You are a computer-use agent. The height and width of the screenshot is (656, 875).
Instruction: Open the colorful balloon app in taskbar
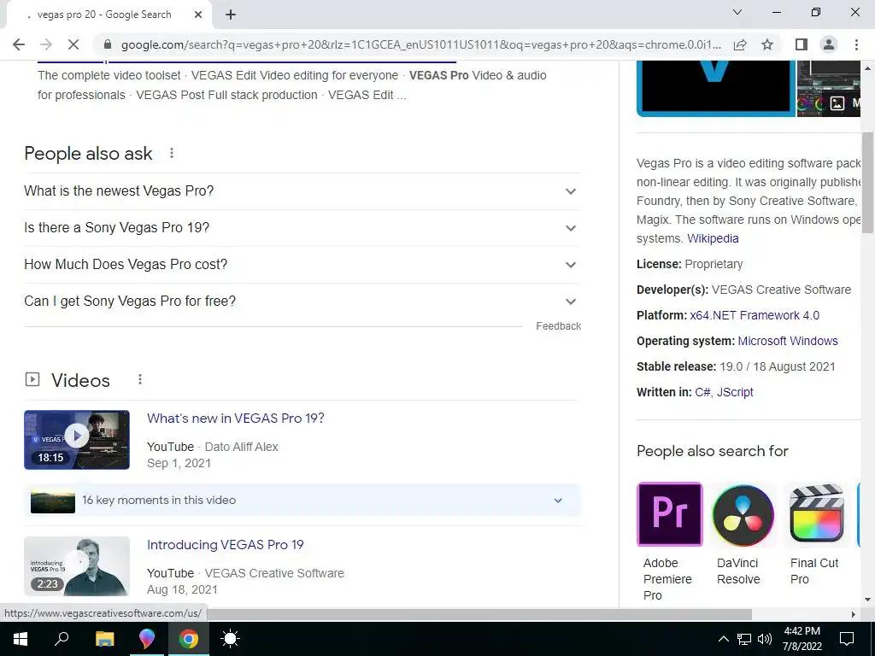(x=147, y=639)
